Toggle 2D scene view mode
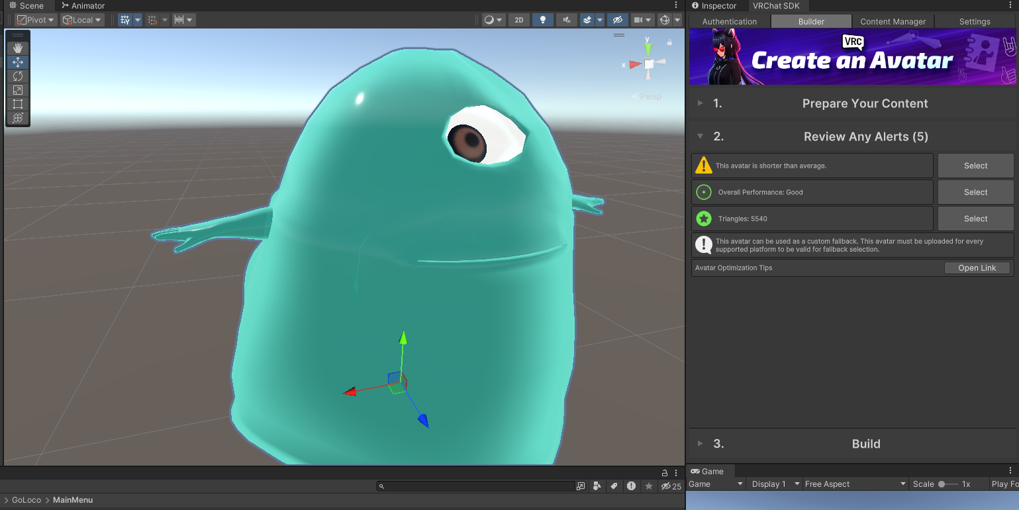Screen dimensions: 1019x510 pos(519,20)
